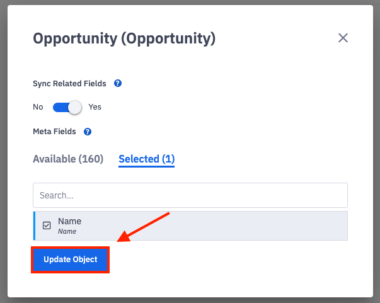This screenshot has width=380, height=303.
Task: Open the Meta Fields help icon
Action: (x=88, y=132)
